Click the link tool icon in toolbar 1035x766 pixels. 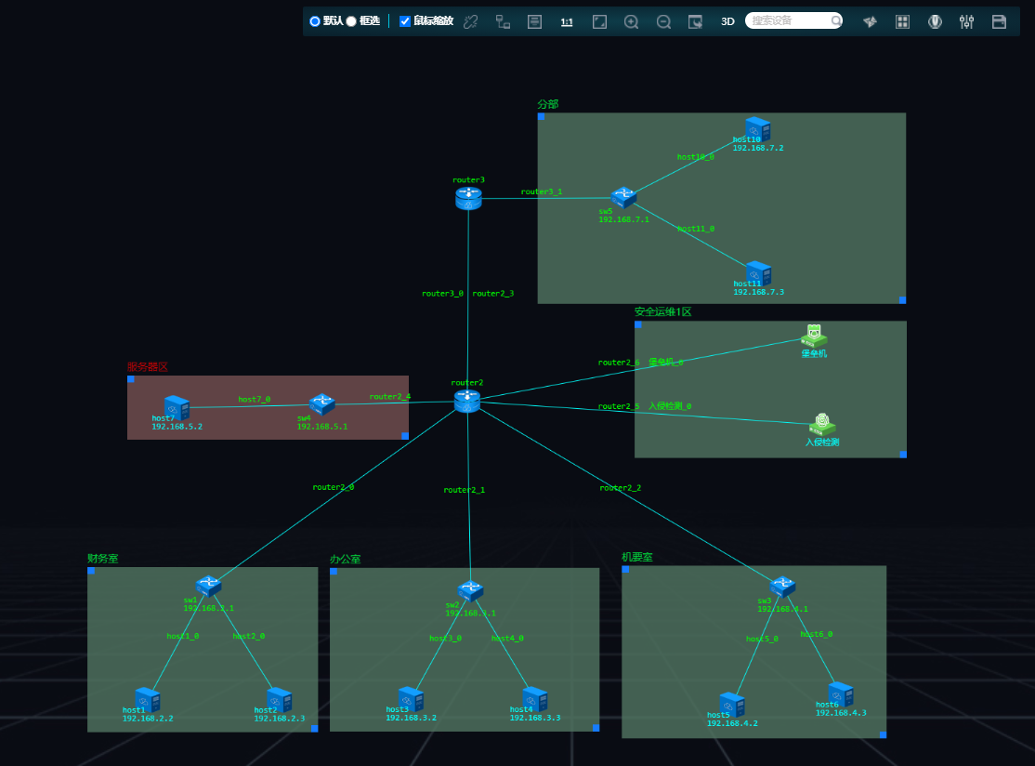470,21
